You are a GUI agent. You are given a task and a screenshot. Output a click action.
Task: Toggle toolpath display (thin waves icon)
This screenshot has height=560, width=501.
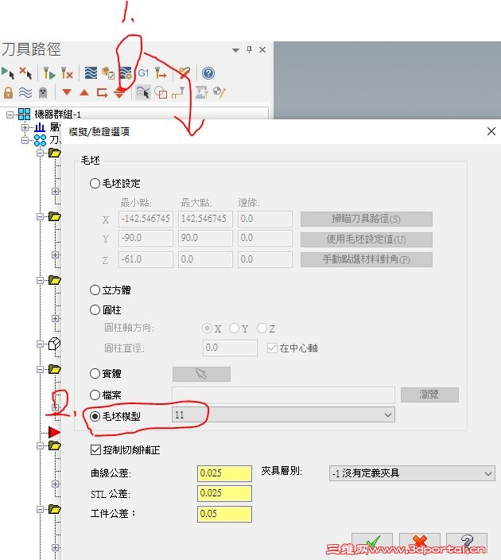pos(25,92)
